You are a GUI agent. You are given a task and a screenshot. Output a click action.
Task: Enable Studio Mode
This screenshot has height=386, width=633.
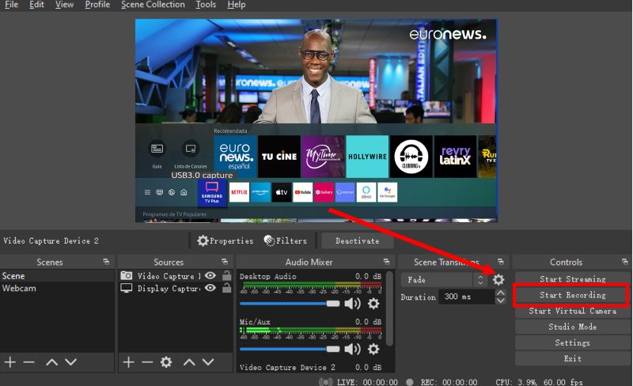coord(572,327)
